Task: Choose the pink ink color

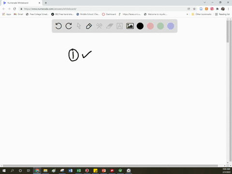Action: coord(150,26)
